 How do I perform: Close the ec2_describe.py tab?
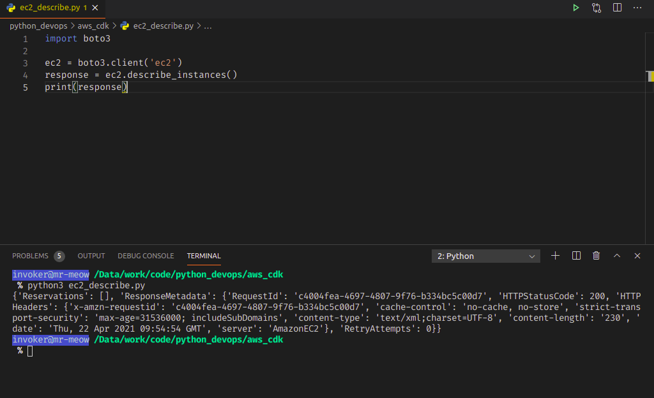[x=95, y=8]
